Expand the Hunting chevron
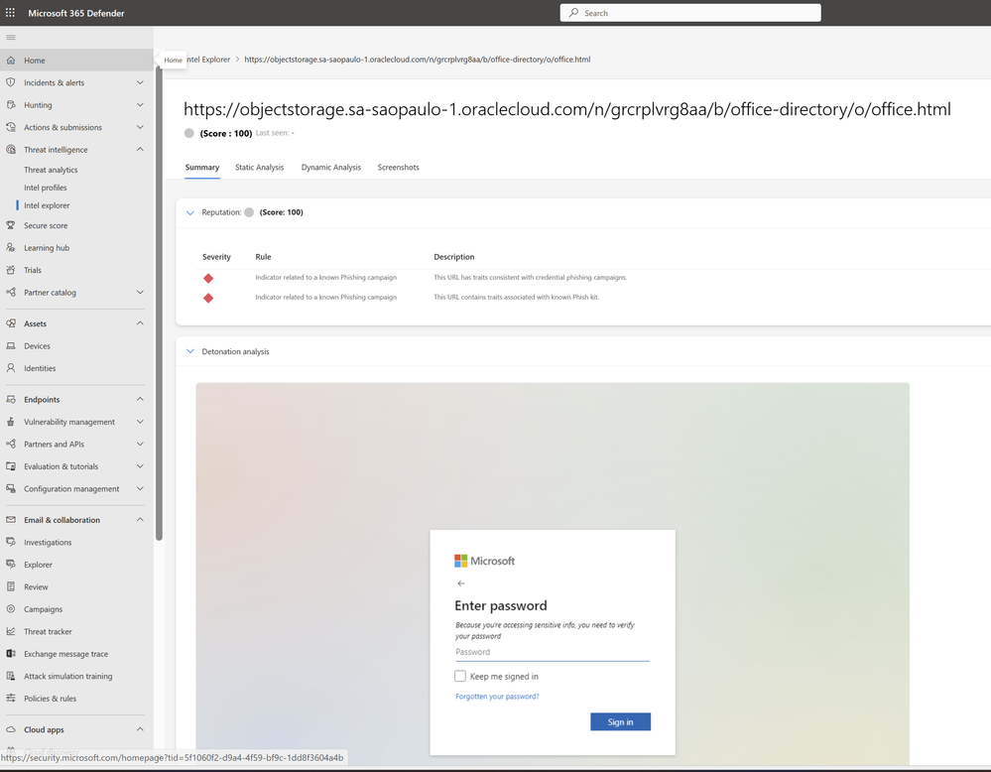The image size is (991, 772). [140, 105]
